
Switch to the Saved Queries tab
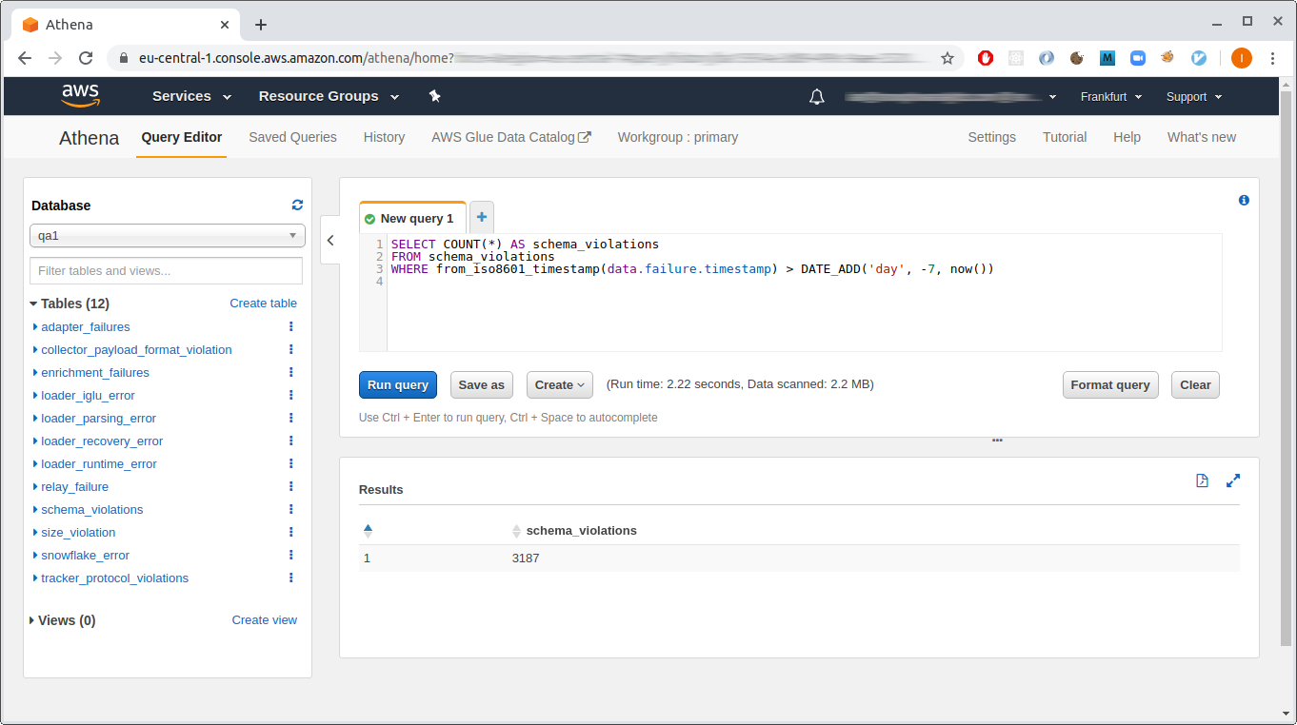tap(292, 137)
